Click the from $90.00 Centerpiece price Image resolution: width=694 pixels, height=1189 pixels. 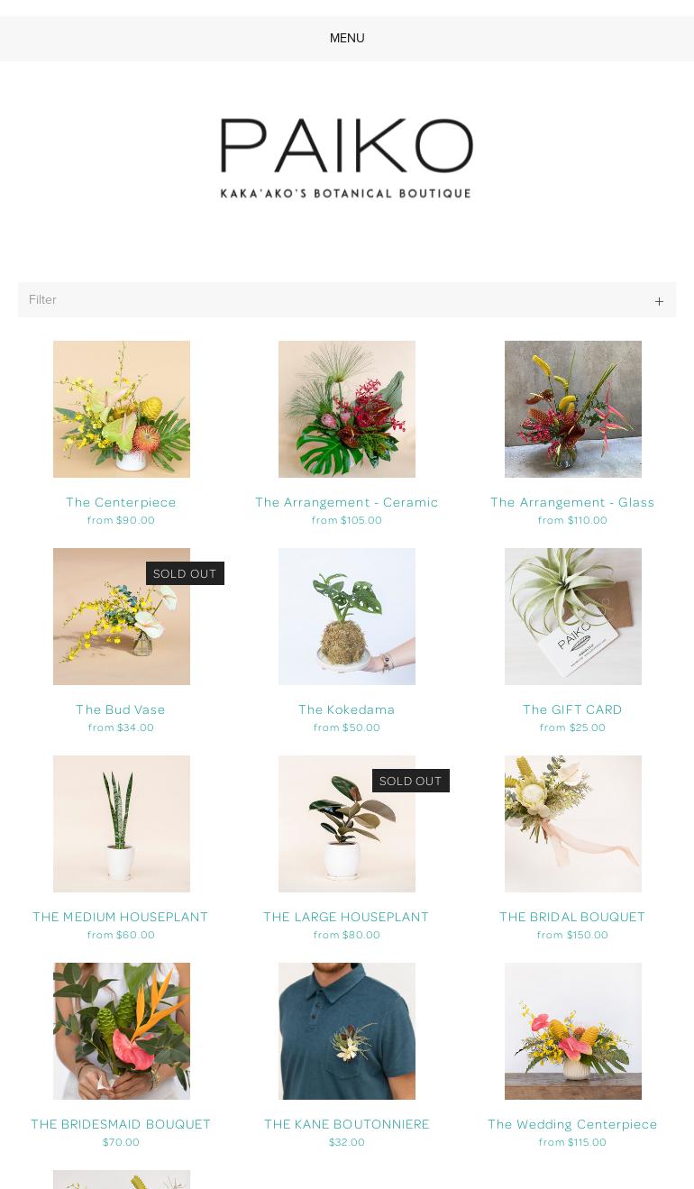pyautogui.click(x=121, y=520)
